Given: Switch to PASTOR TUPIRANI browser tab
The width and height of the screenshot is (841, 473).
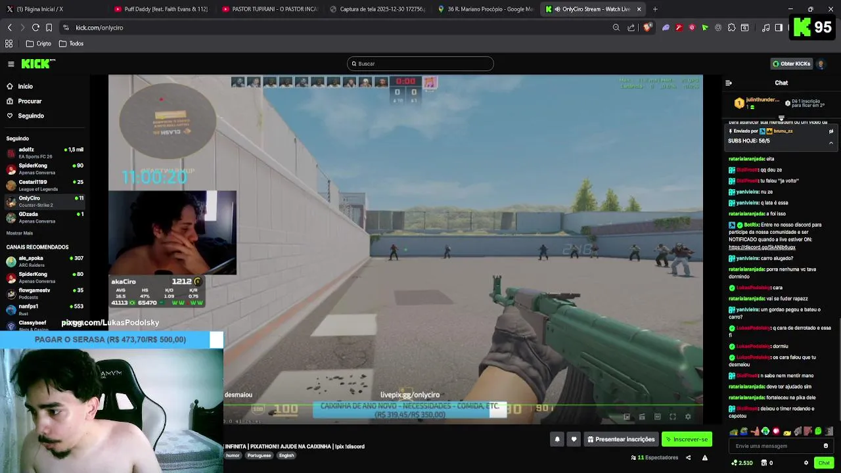Looking at the screenshot, I should tap(269, 9).
